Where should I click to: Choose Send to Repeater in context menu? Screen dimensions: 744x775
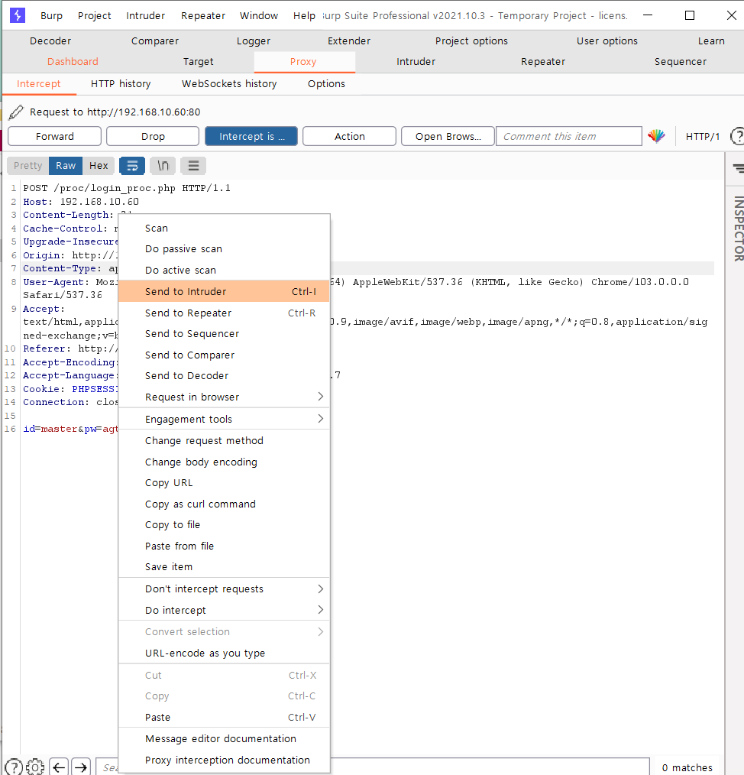click(x=224, y=313)
